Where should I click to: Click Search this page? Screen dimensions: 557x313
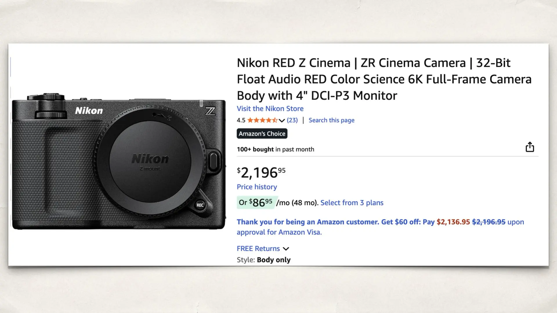pos(331,120)
